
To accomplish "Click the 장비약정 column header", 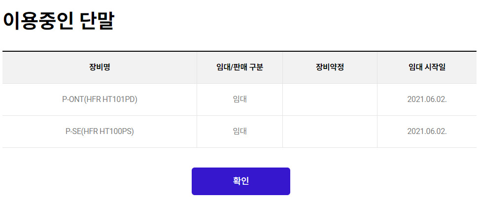I will [330, 67].
